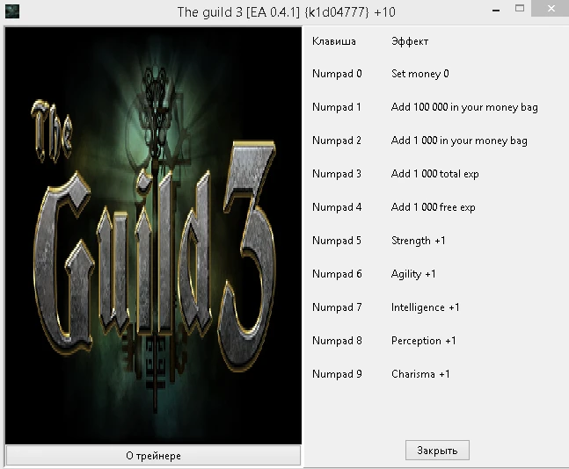Maximize the trainer window
This screenshot has width=569, height=469.
pos(520,8)
